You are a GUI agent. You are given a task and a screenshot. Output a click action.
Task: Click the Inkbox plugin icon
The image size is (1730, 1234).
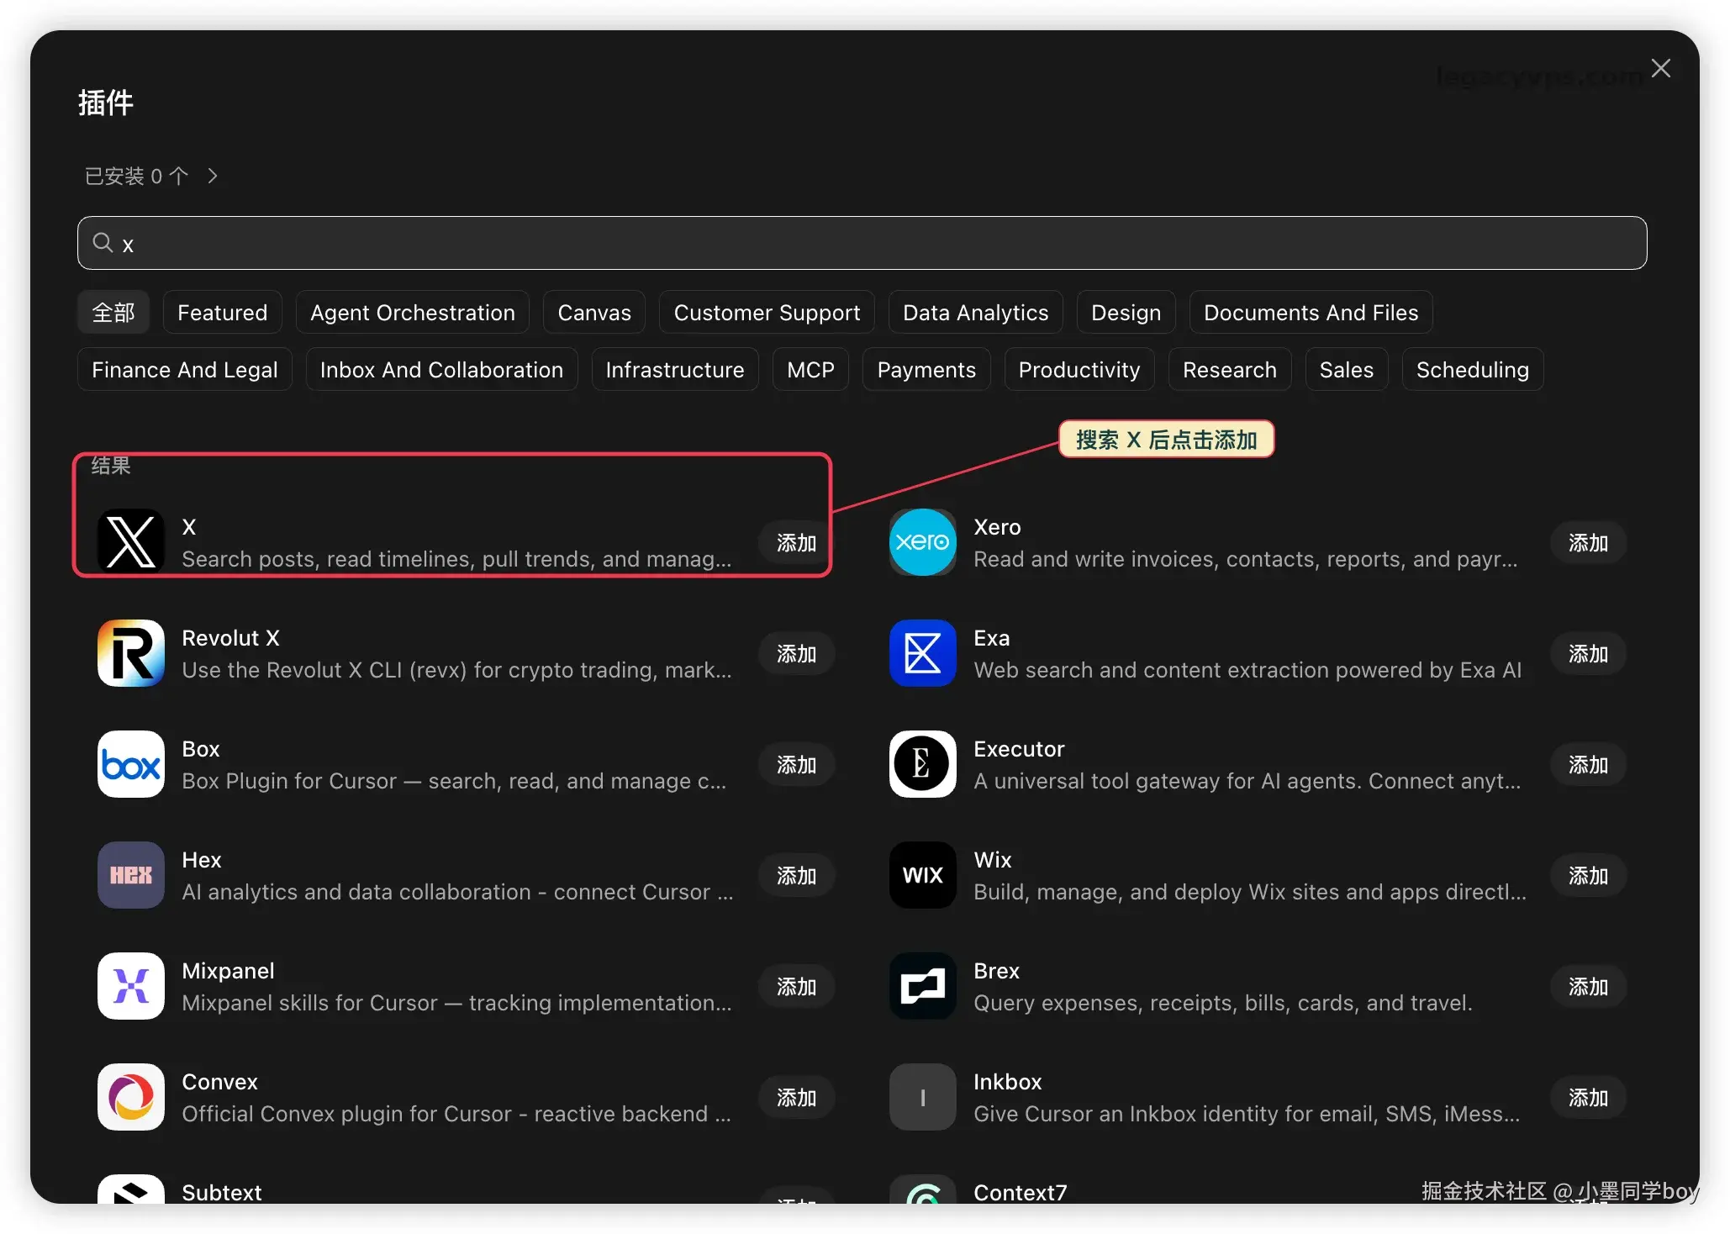(x=922, y=1097)
